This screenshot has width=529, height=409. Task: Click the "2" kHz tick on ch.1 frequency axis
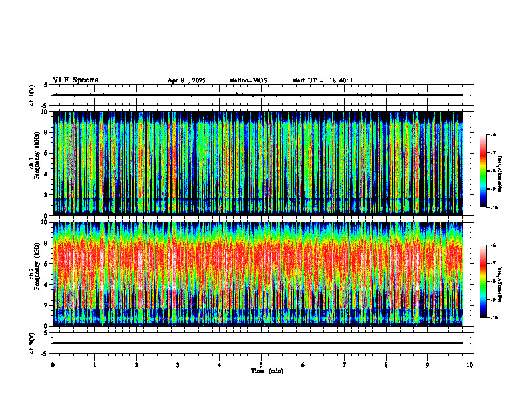[x=47, y=194]
